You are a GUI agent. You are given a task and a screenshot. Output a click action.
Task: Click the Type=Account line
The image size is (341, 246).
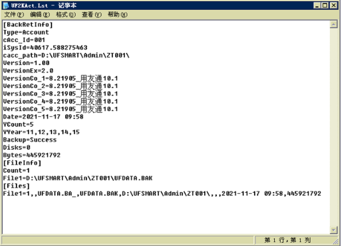(x=26, y=32)
